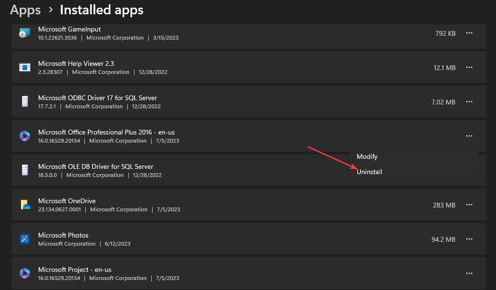Screen dimensions: 496x290
Task: Select Microsoft ODBC Driver 17 for SQL Server title
Action: 97,98
